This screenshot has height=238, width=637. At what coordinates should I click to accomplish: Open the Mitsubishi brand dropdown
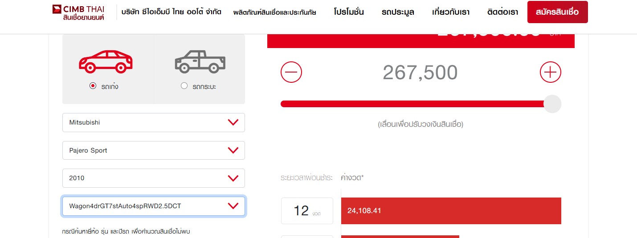coord(153,122)
